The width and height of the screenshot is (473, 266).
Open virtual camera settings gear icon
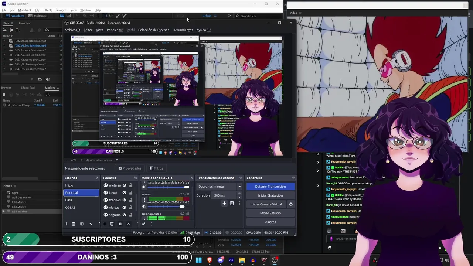coord(291,204)
